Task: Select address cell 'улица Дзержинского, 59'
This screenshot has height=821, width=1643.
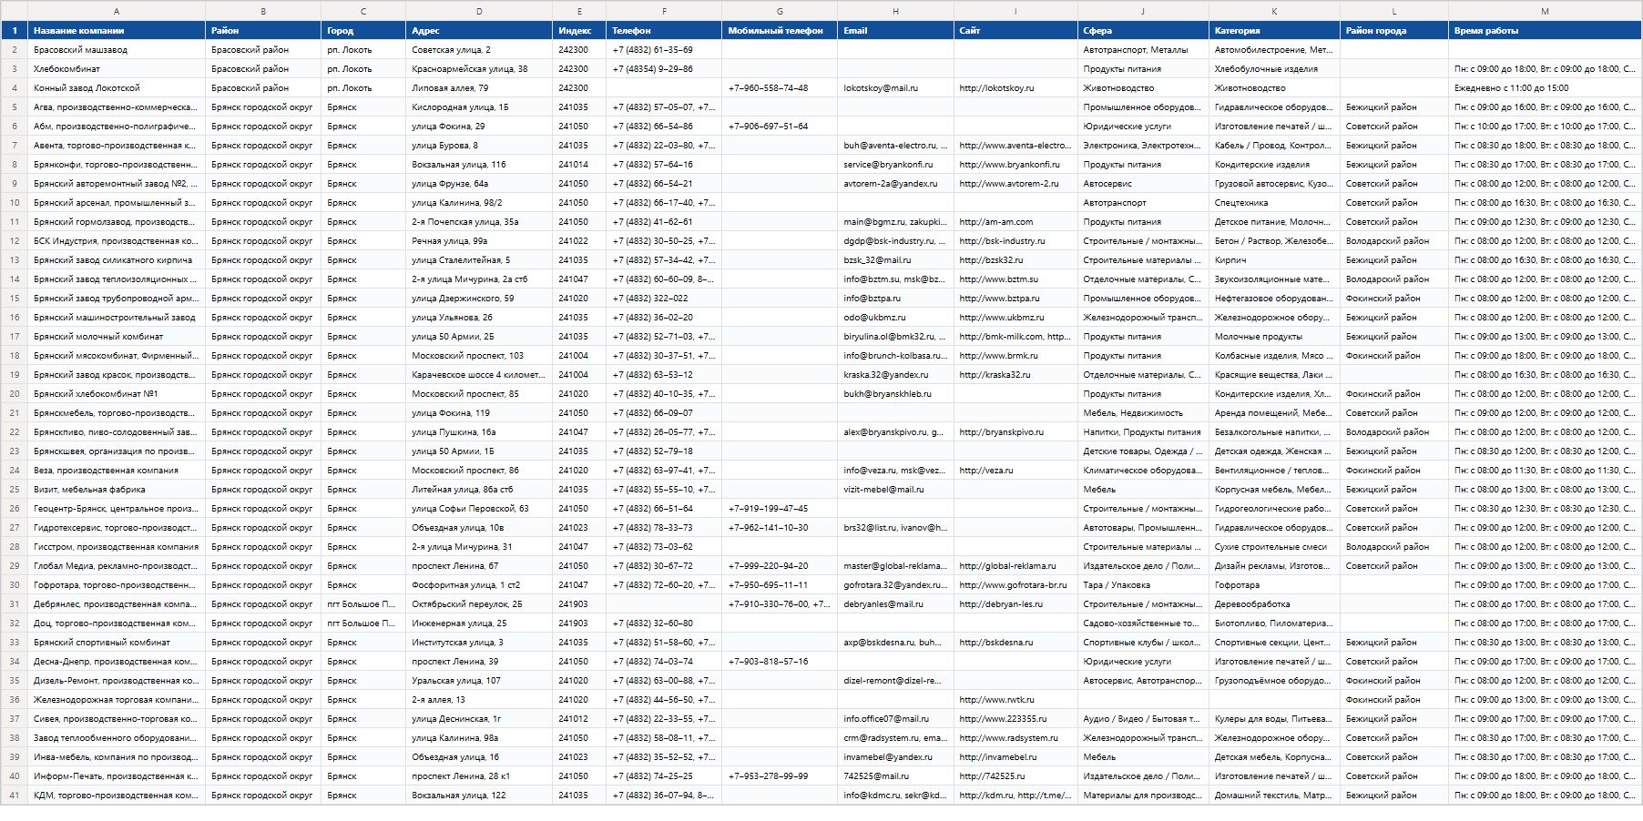Action: (479, 299)
